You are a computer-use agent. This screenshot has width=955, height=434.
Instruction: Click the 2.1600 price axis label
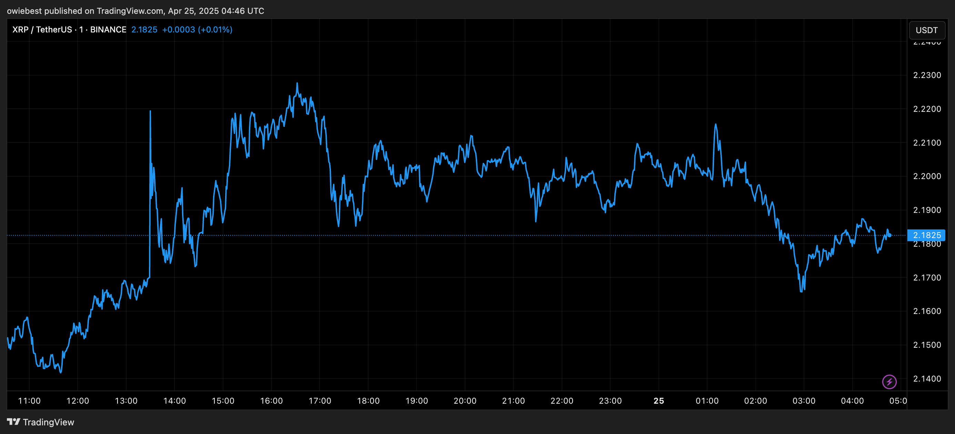click(927, 311)
